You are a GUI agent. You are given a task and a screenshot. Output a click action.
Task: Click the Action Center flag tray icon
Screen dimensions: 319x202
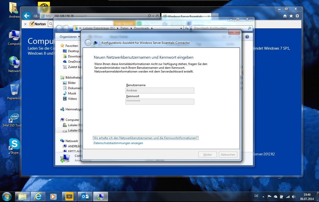[269, 196]
